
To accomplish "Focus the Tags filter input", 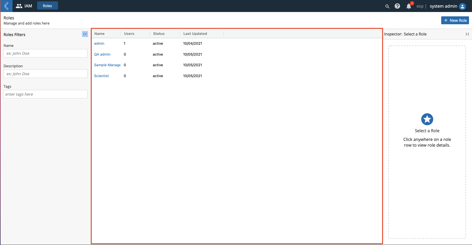I will tap(46, 94).
